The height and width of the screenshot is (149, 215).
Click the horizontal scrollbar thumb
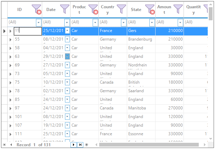149,145
